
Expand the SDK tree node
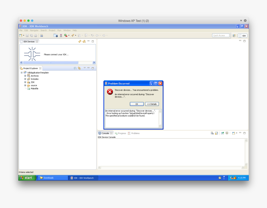point(25,82)
